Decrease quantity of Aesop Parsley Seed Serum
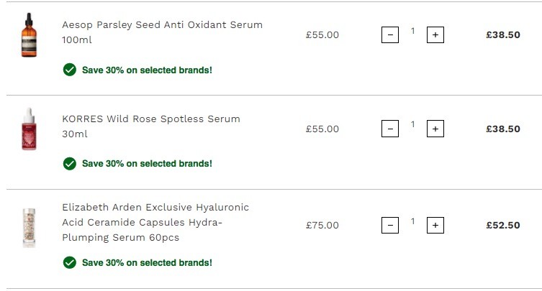 coord(390,35)
